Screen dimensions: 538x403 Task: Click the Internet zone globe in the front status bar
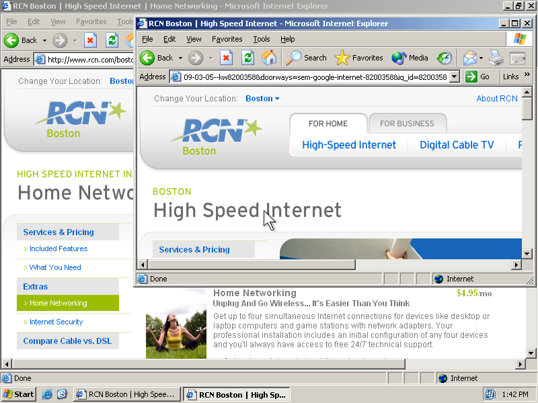(x=439, y=279)
